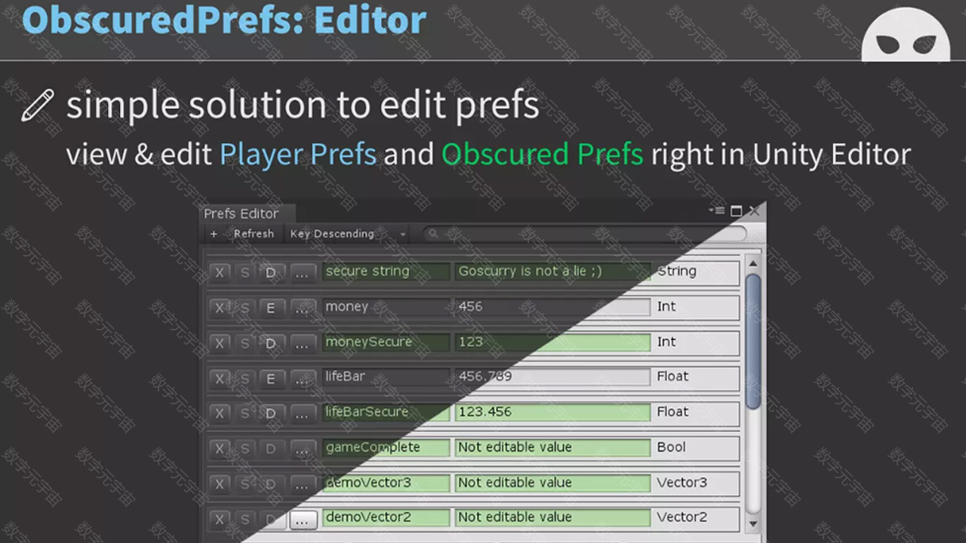Click the demoVector3 key field
The width and height of the screenshot is (966, 543).
click(386, 483)
